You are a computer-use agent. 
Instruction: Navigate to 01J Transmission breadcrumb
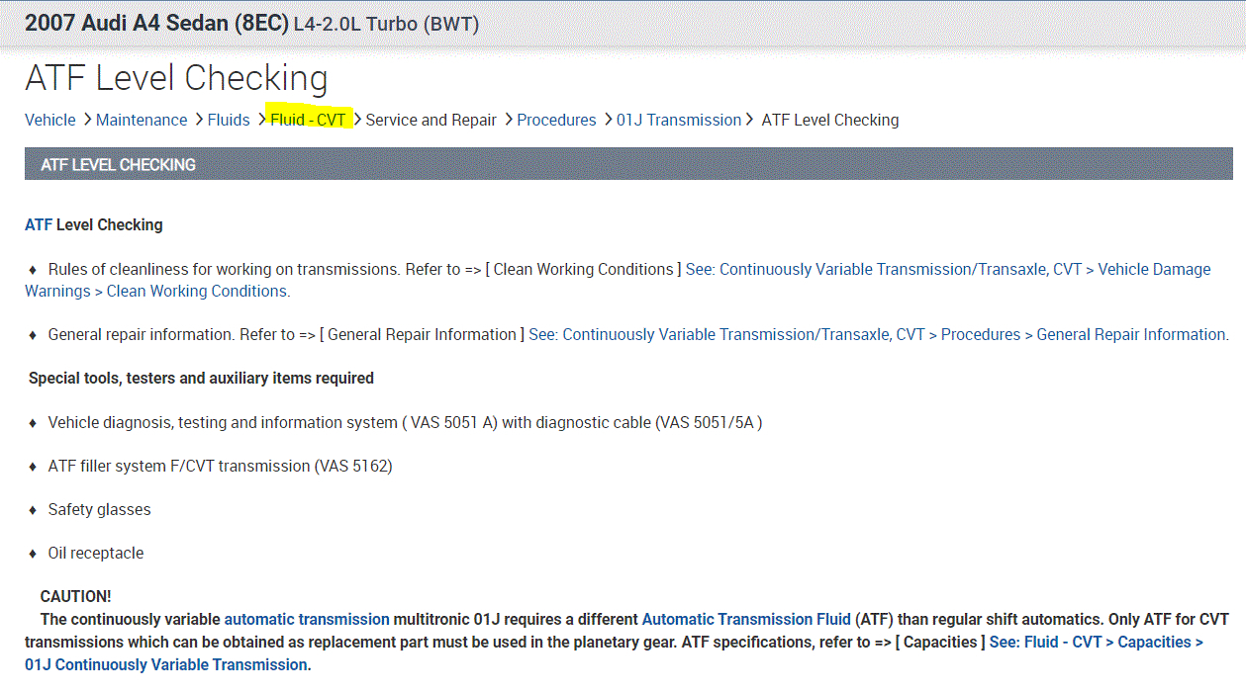679,120
